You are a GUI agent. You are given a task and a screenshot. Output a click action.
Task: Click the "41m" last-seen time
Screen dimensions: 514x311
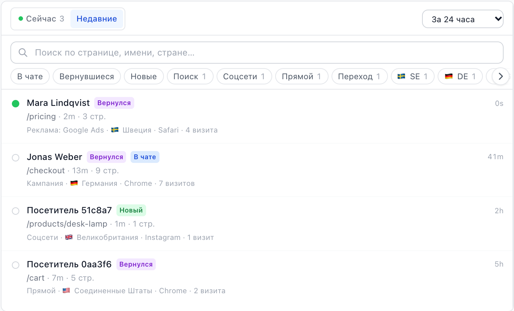coord(495,157)
